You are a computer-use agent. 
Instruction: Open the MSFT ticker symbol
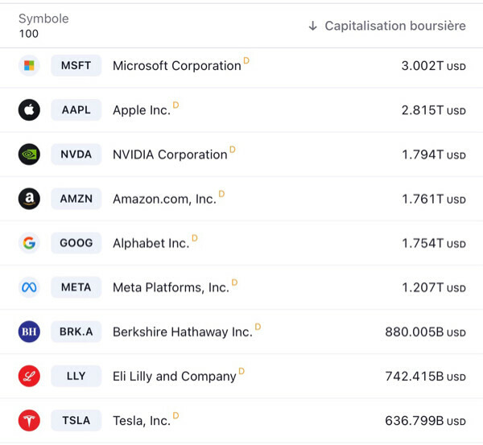pyautogui.click(x=76, y=66)
